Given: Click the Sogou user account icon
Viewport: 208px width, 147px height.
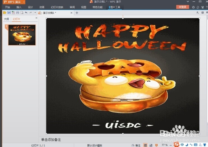Looking at the screenshot, I should [200, 145].
